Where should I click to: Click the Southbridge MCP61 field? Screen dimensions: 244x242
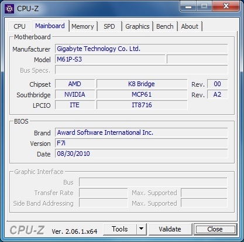point(142,94)
